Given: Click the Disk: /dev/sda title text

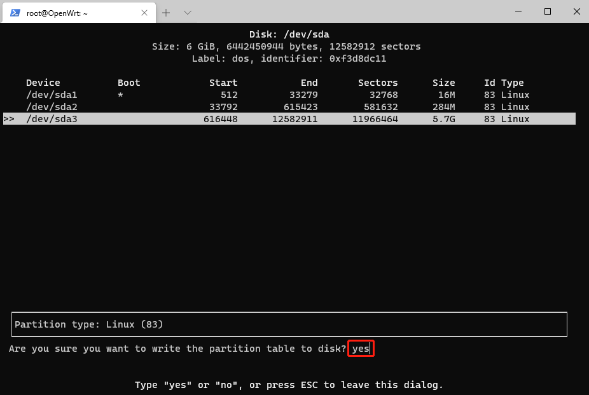Looking at the screenshot, I should point(289,34).
